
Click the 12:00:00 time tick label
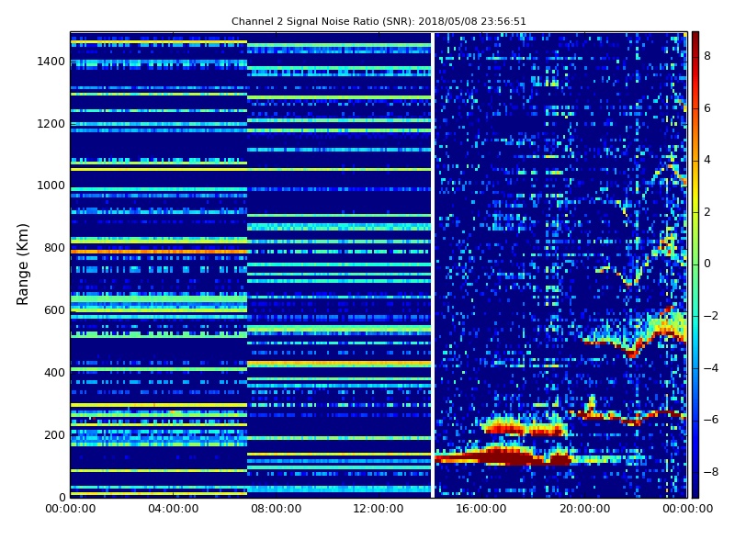click(379, 509)
